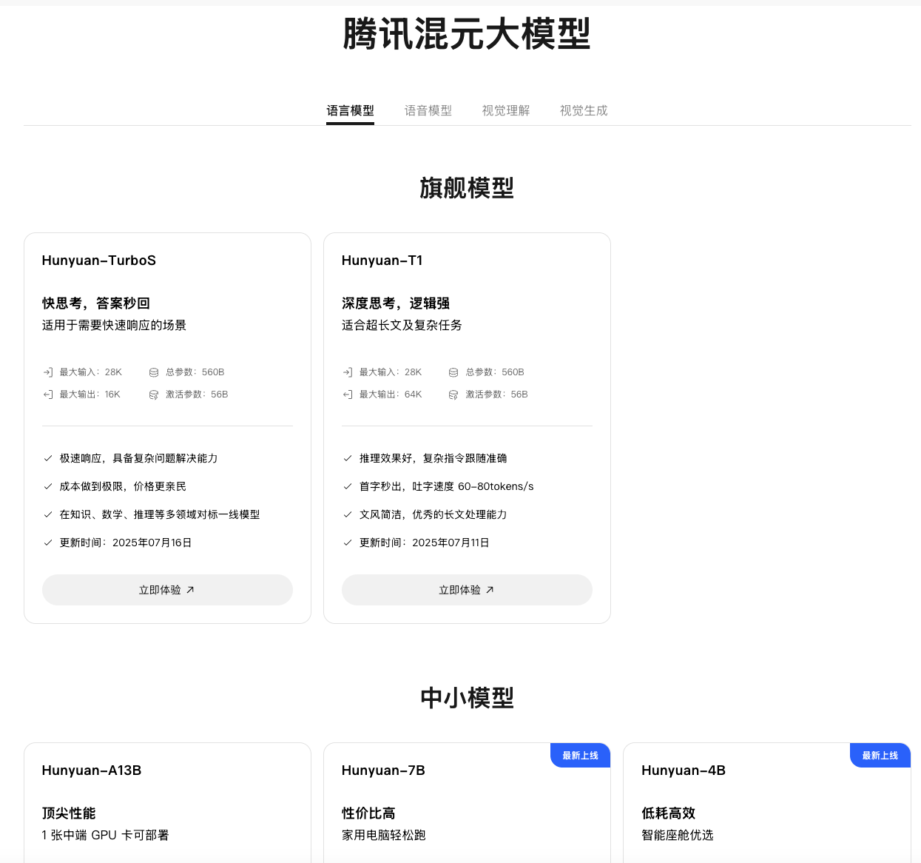Screen dimensions: 921x863
Task: Click the 腾讯混元大模型 page title
Action: coord(467,34)
